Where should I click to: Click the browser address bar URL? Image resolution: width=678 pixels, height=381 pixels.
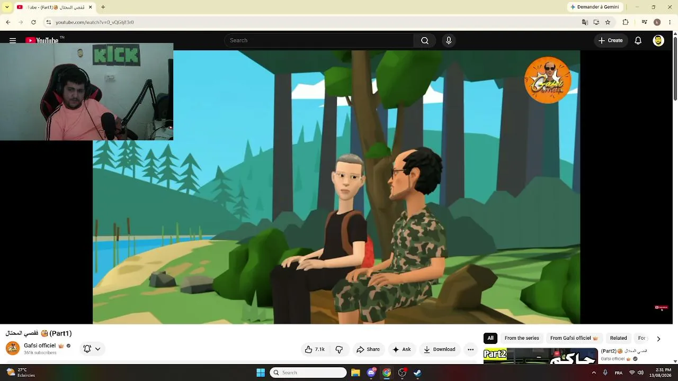(x=95, y=22)
